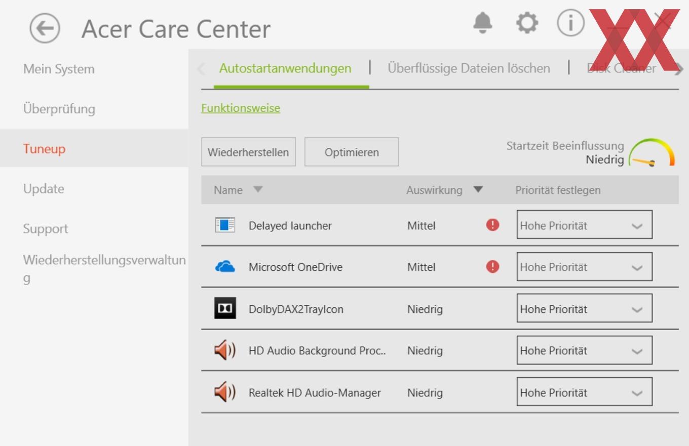The image size is (689, 446).
Task: Click Niedrig impact for Realtek HD Audio-Manager
Action: click(x=425, y=393)
